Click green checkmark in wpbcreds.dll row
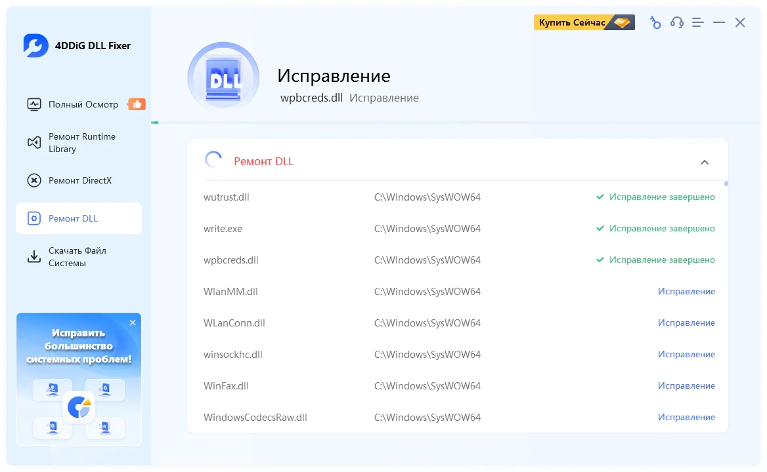Viewport: 767px width, 472px height. coord(600,260)
